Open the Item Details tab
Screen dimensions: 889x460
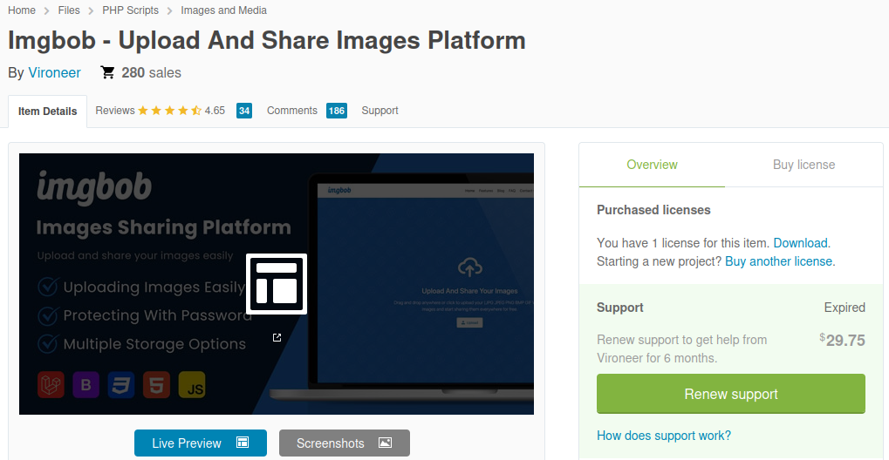coord(48,111)
